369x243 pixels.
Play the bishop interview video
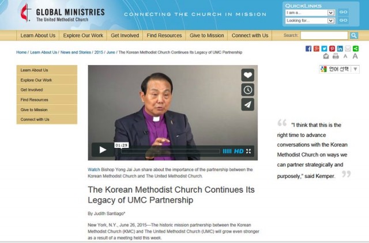pyautogui.click(x=103, y=150)
